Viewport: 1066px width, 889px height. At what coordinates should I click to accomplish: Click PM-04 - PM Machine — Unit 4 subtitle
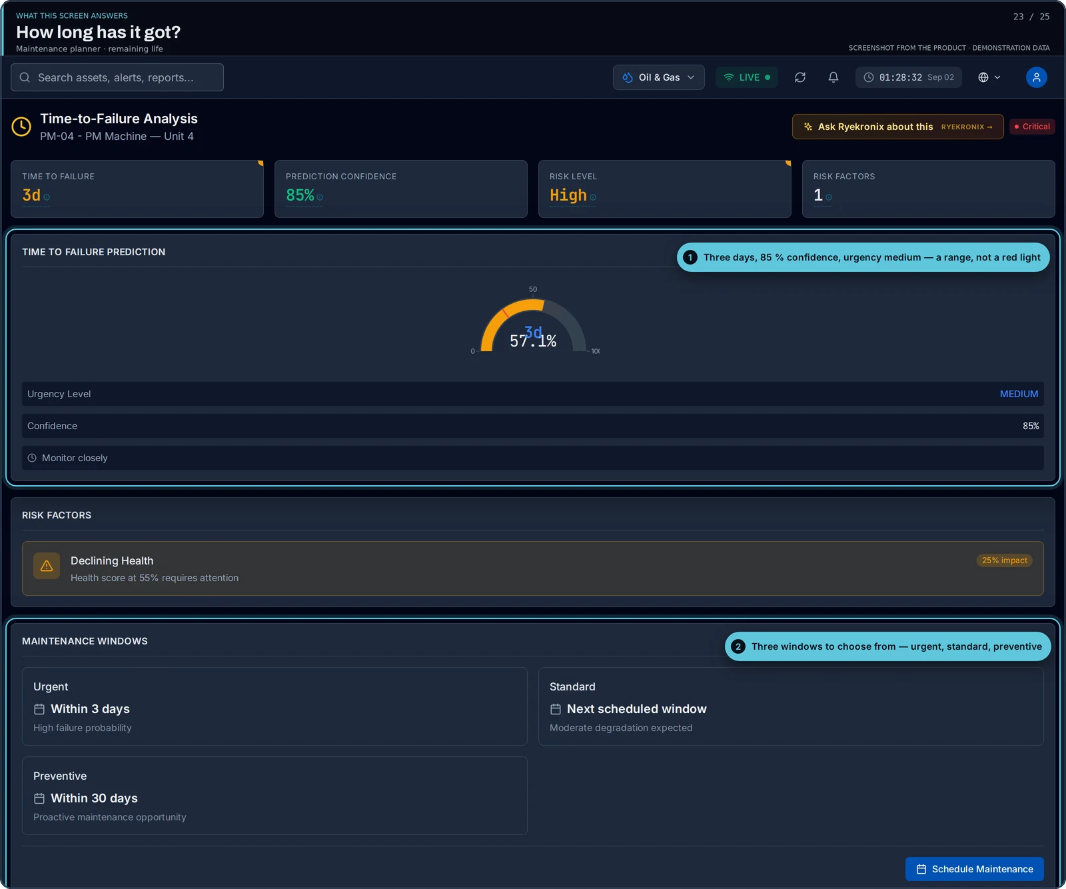click(x=117, y=136)
